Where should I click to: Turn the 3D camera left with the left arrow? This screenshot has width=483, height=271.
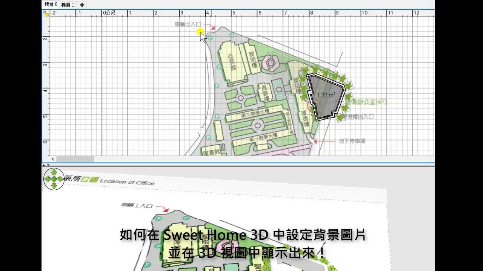point(47,179)
